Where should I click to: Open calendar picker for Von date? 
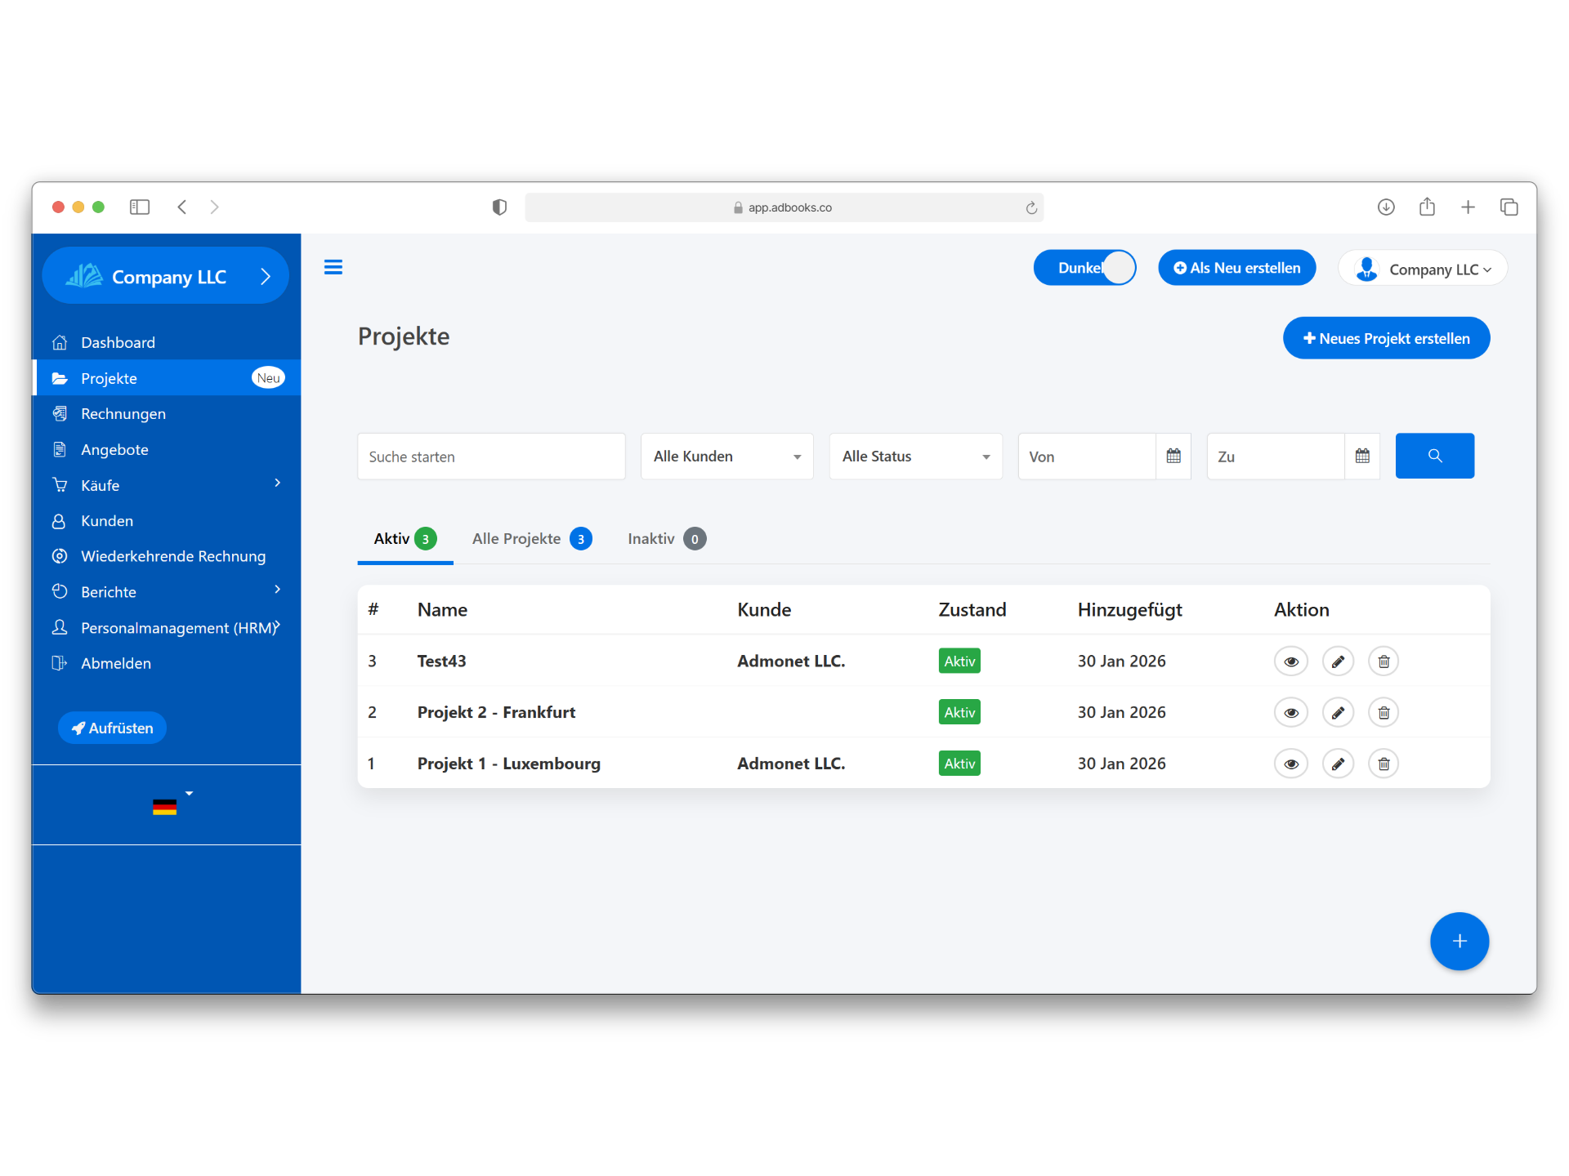[1173, 456]
